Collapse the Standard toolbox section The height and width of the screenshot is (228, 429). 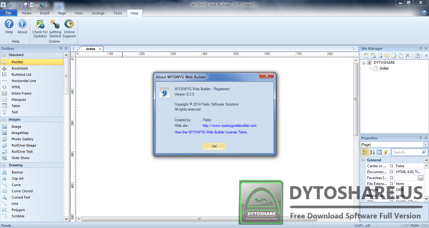point(4,55)
